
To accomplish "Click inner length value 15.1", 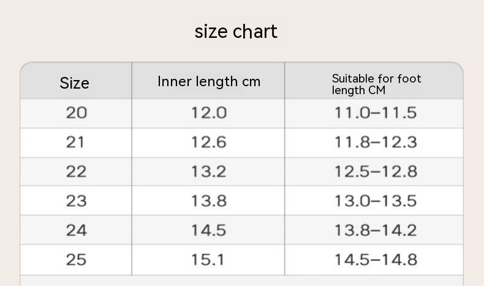I will 208,260.
